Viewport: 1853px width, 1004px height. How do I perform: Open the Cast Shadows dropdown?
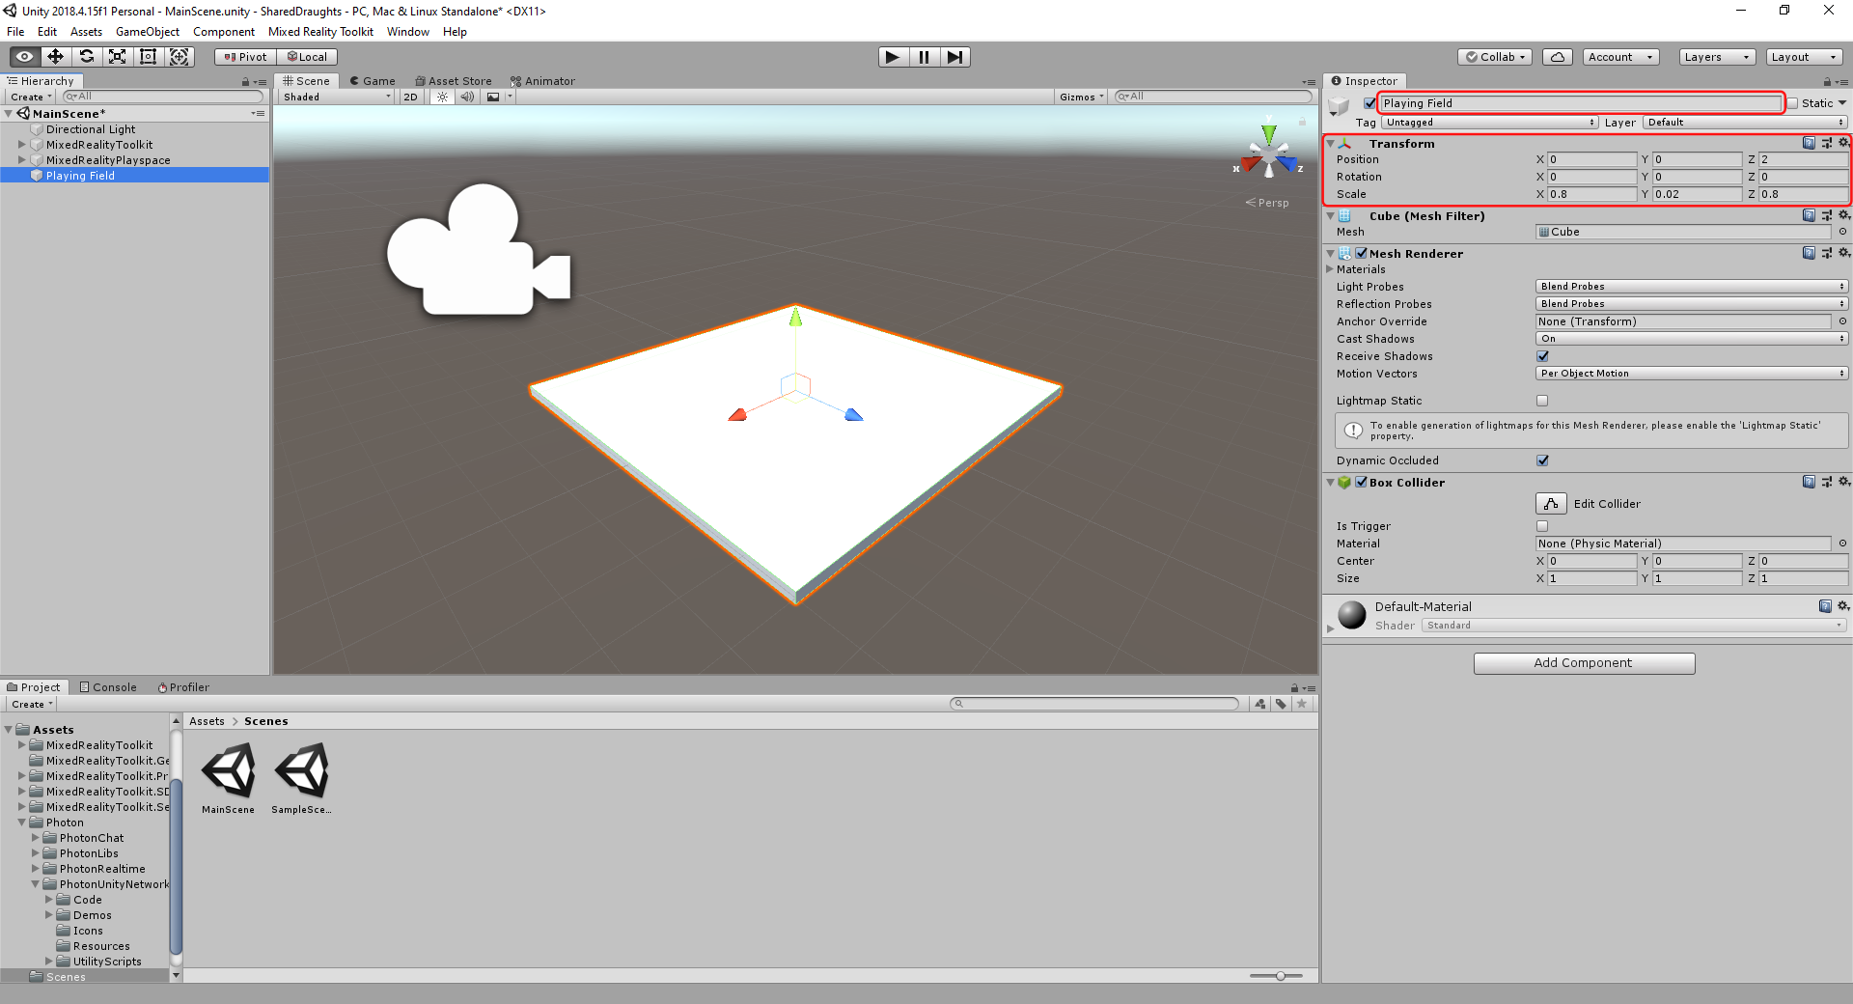(x=1691, y=339)
